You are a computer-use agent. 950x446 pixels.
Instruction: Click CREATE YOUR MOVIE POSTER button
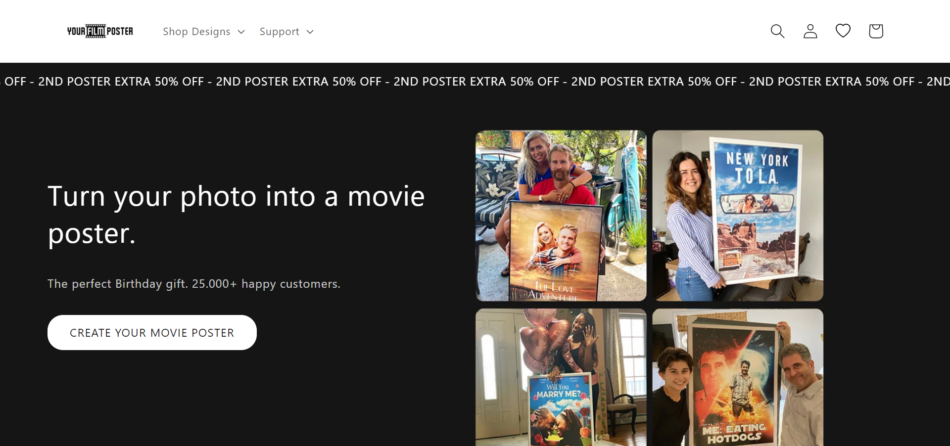click(152, 332)
